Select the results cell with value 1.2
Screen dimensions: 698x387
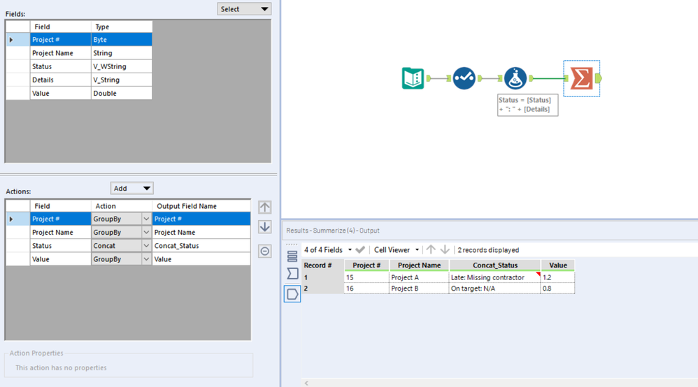(558, 277)
